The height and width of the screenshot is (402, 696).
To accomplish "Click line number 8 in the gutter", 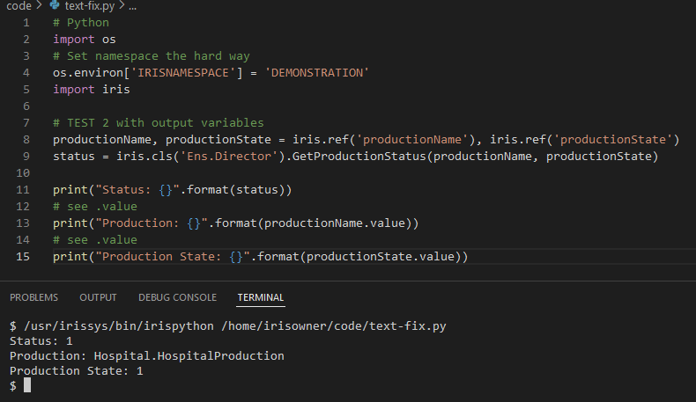I will click(x=26, y=139).
